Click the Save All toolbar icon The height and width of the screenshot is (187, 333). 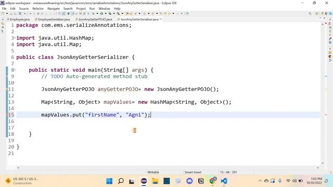point(15,14)
